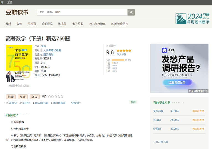Viewport: 212px width, 151px height.
Task: Mark the book as 读过
Action: [35, 97]
